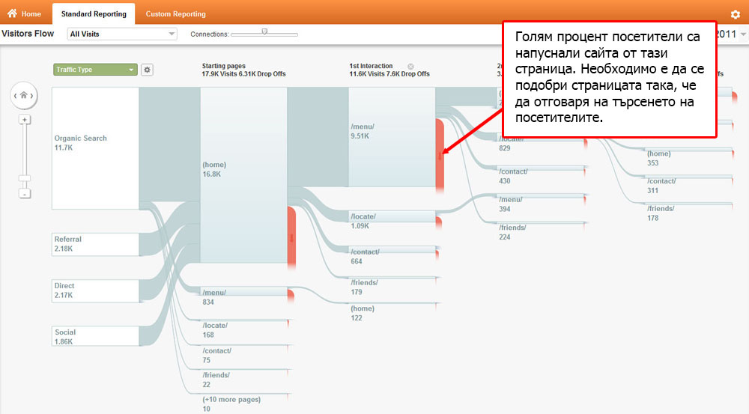Open the All Visits segment dropdown

pos(121,34)
